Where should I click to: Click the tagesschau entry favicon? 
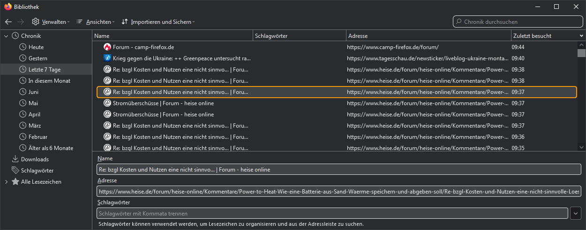(x=107, y=58)
